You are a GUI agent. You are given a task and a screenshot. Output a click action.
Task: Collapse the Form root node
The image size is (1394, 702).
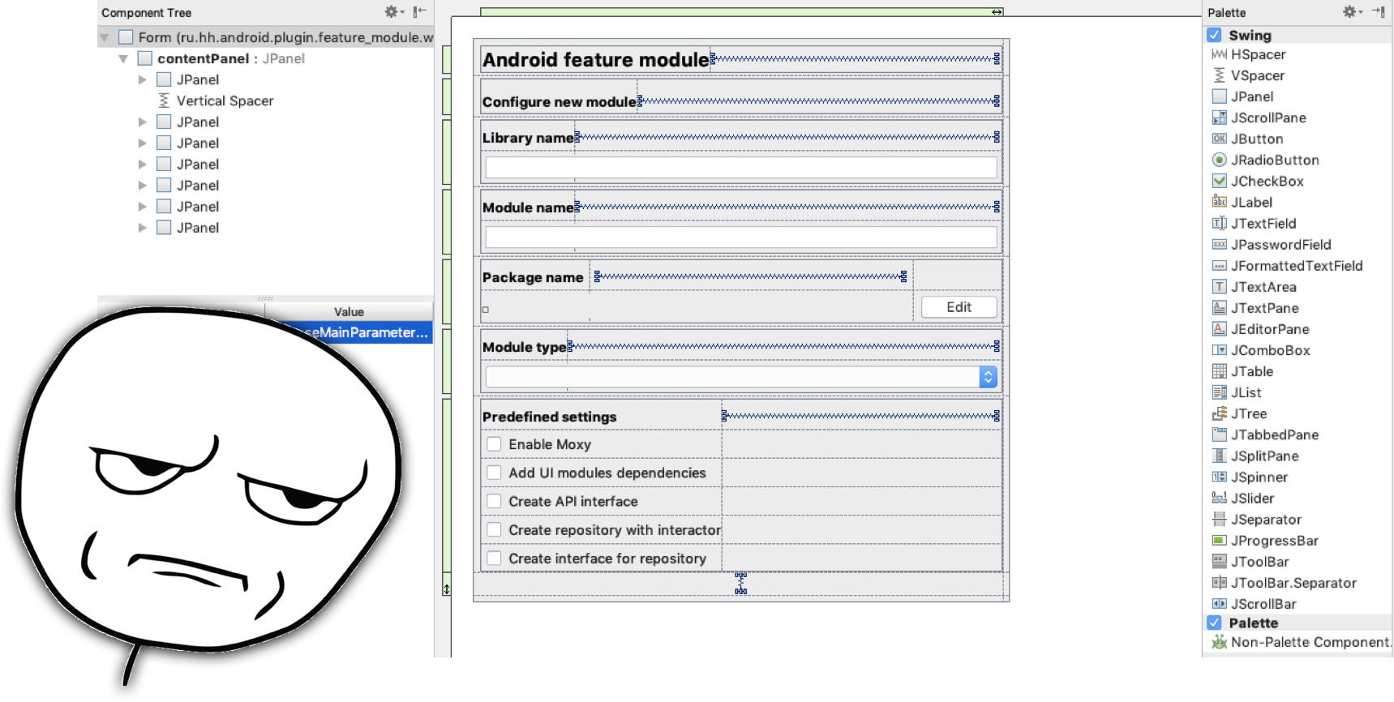[105, 37]
